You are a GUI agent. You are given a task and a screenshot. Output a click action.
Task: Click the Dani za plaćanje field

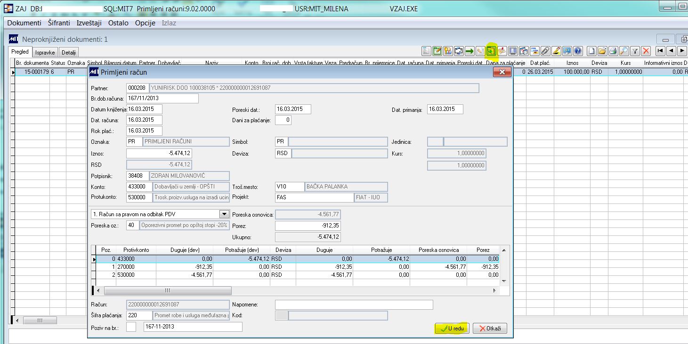pyautogui.click(x=283, y=120)
